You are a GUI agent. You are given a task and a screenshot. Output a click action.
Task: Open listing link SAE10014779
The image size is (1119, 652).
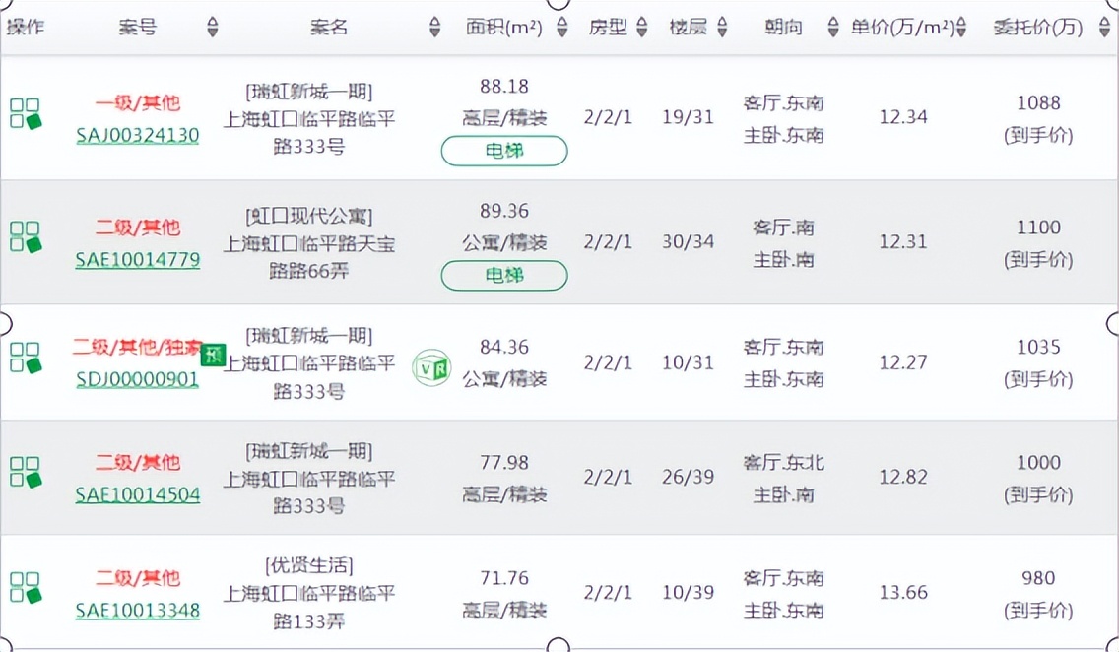[x=138, y=259]
